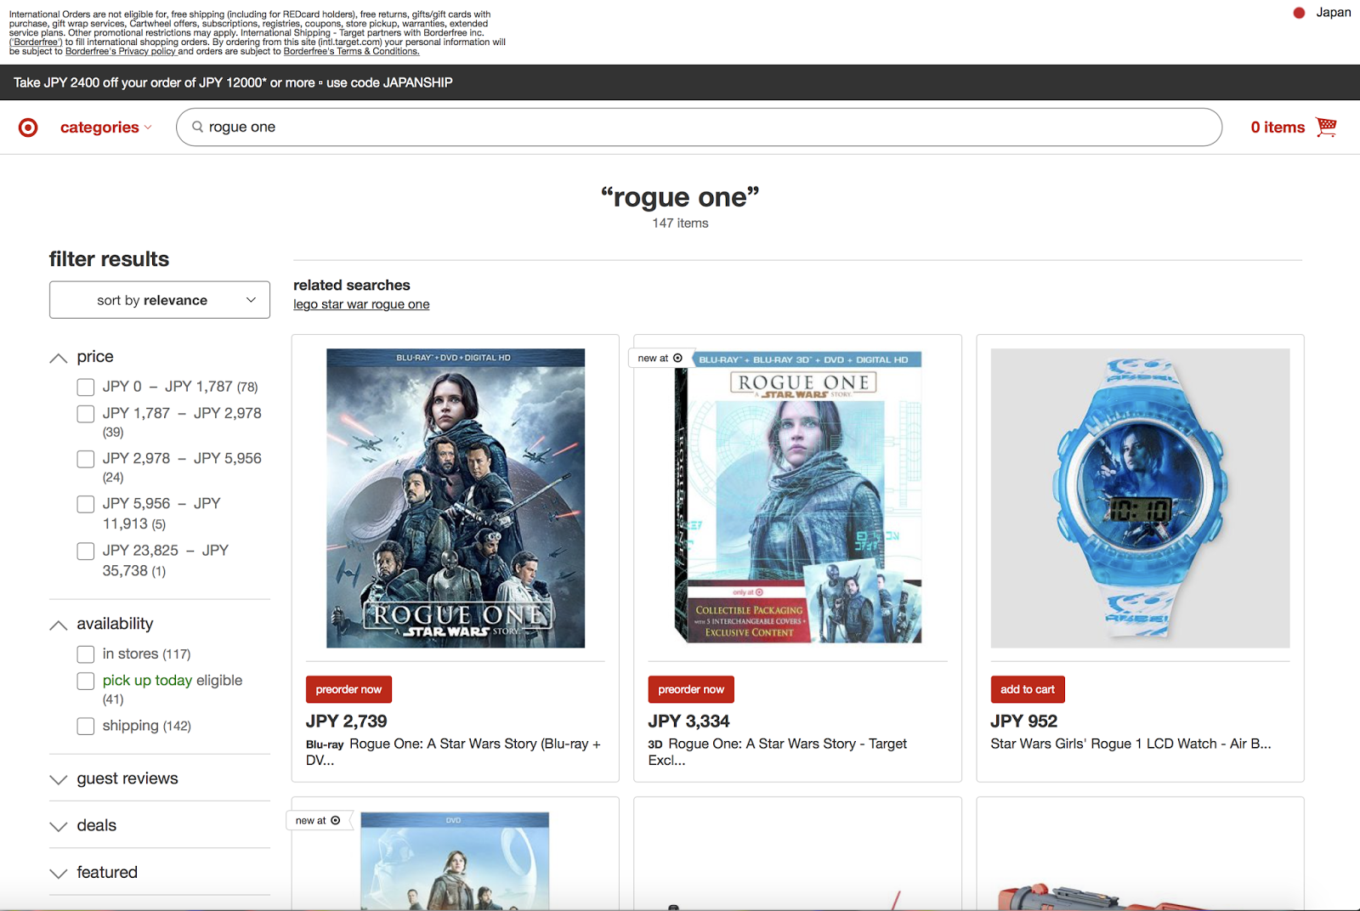Screen dimensions: 1360x911
Task: Open the Star Wars Girls' Rogue 1 LCD Watch title
Action: (1130, 744)
